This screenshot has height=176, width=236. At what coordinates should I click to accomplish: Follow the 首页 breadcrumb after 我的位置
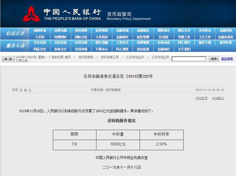coord(68,57)
